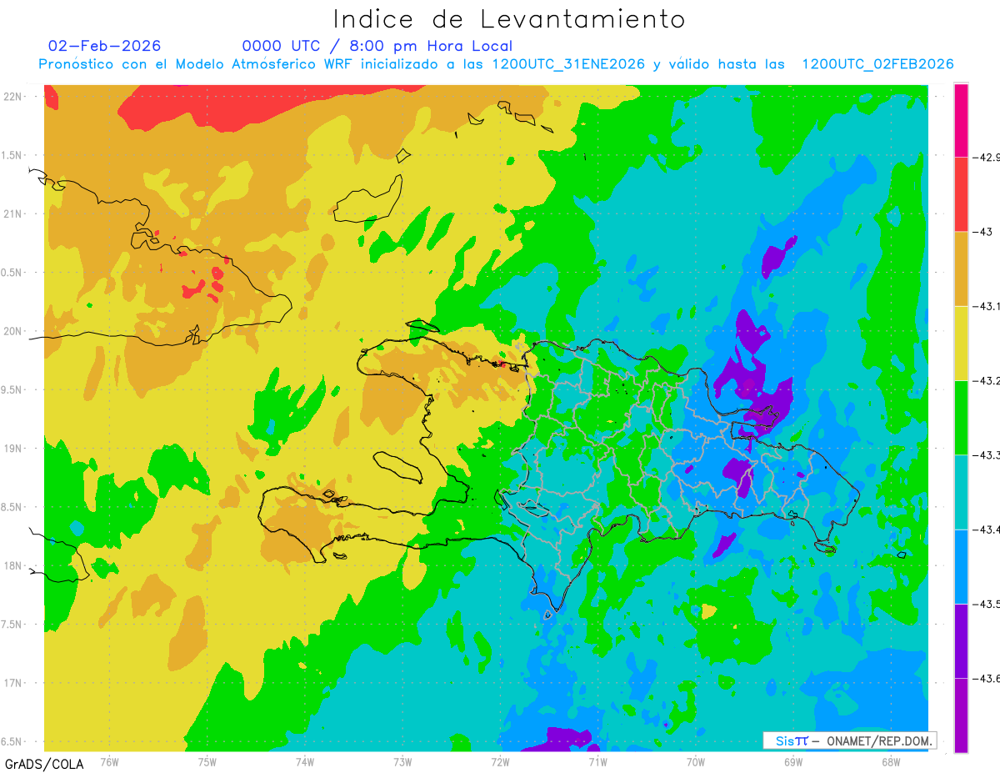This screenshot has width=1000, height=773.
Task: Click the "17N" latitude label
Action: click(14, 683)
